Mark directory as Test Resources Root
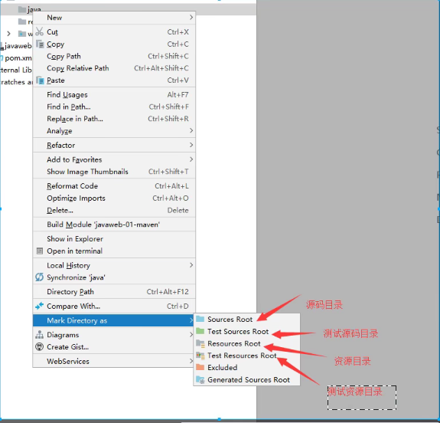 pos(246,356)
